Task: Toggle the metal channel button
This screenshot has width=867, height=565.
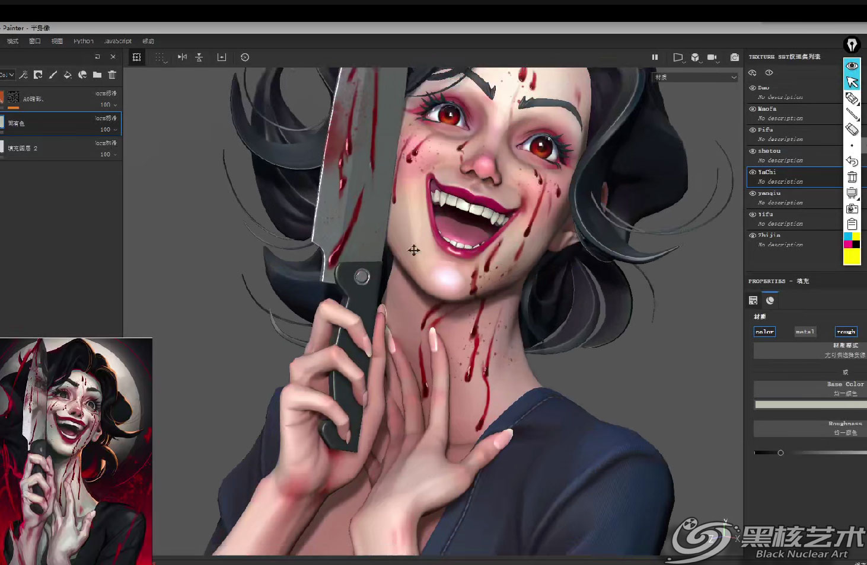Action: pyautogui.click(x=805, y=332)
